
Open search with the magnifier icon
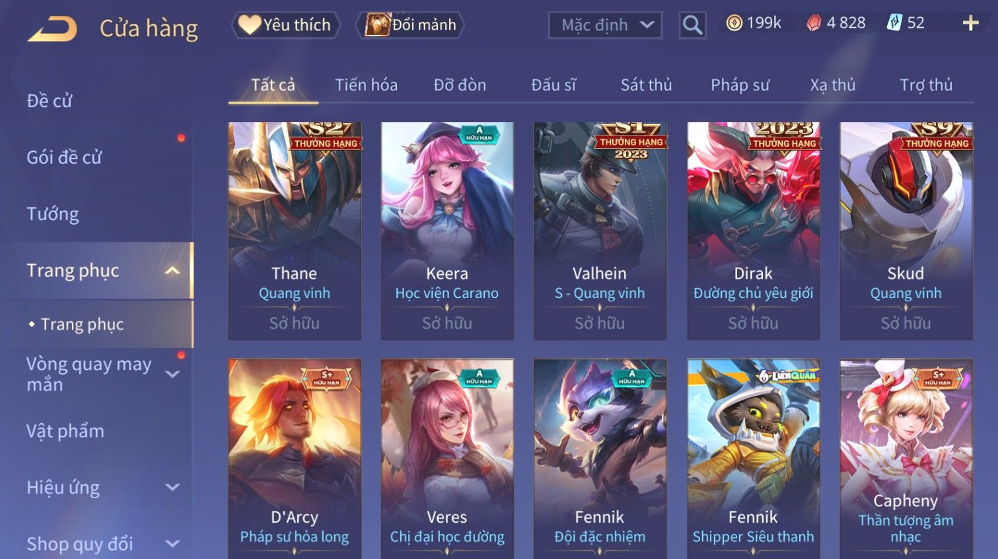[x=692, y=25]
